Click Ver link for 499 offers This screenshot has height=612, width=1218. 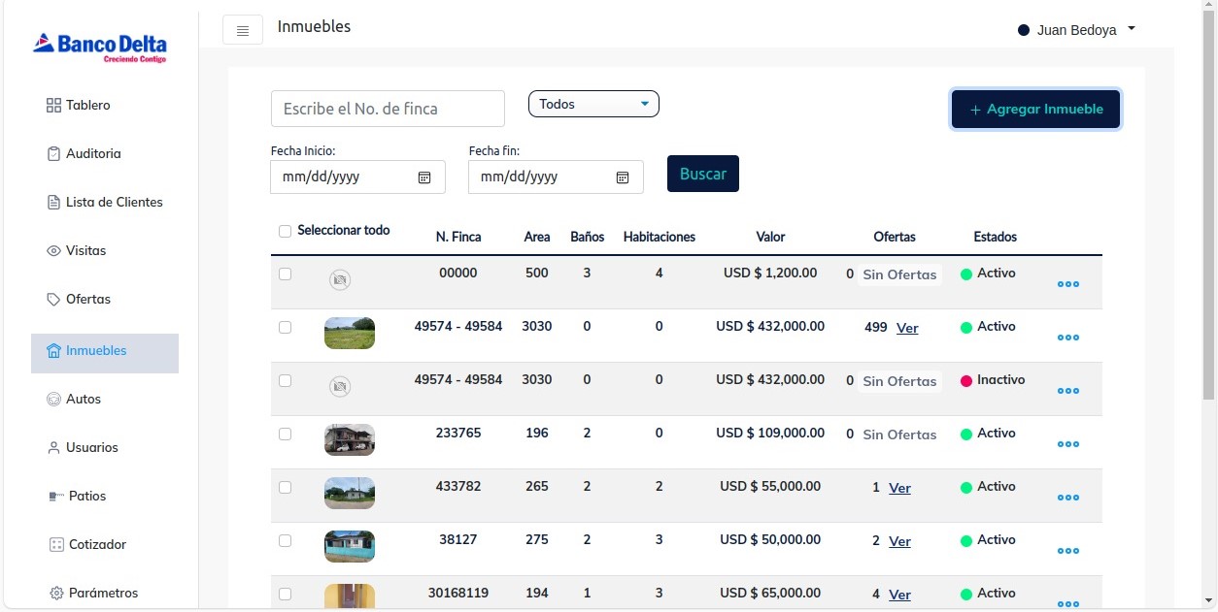(907, 328)
